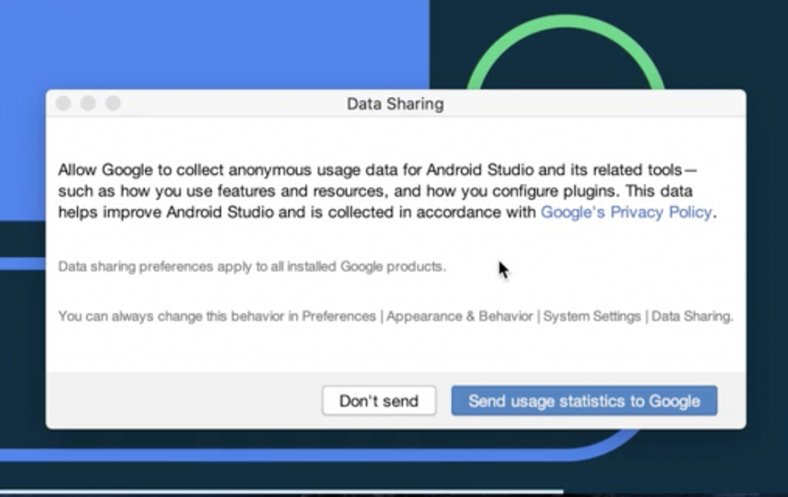Image resolution: width=788 pixels, height=497 pixels.
Task: Click the 'Allow Google to collect anonymous usage data' paragraph
Action: pos(387,191)
